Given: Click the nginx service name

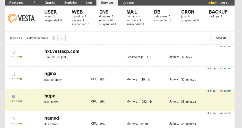Looking at the screenshot, I should (50, 74).
